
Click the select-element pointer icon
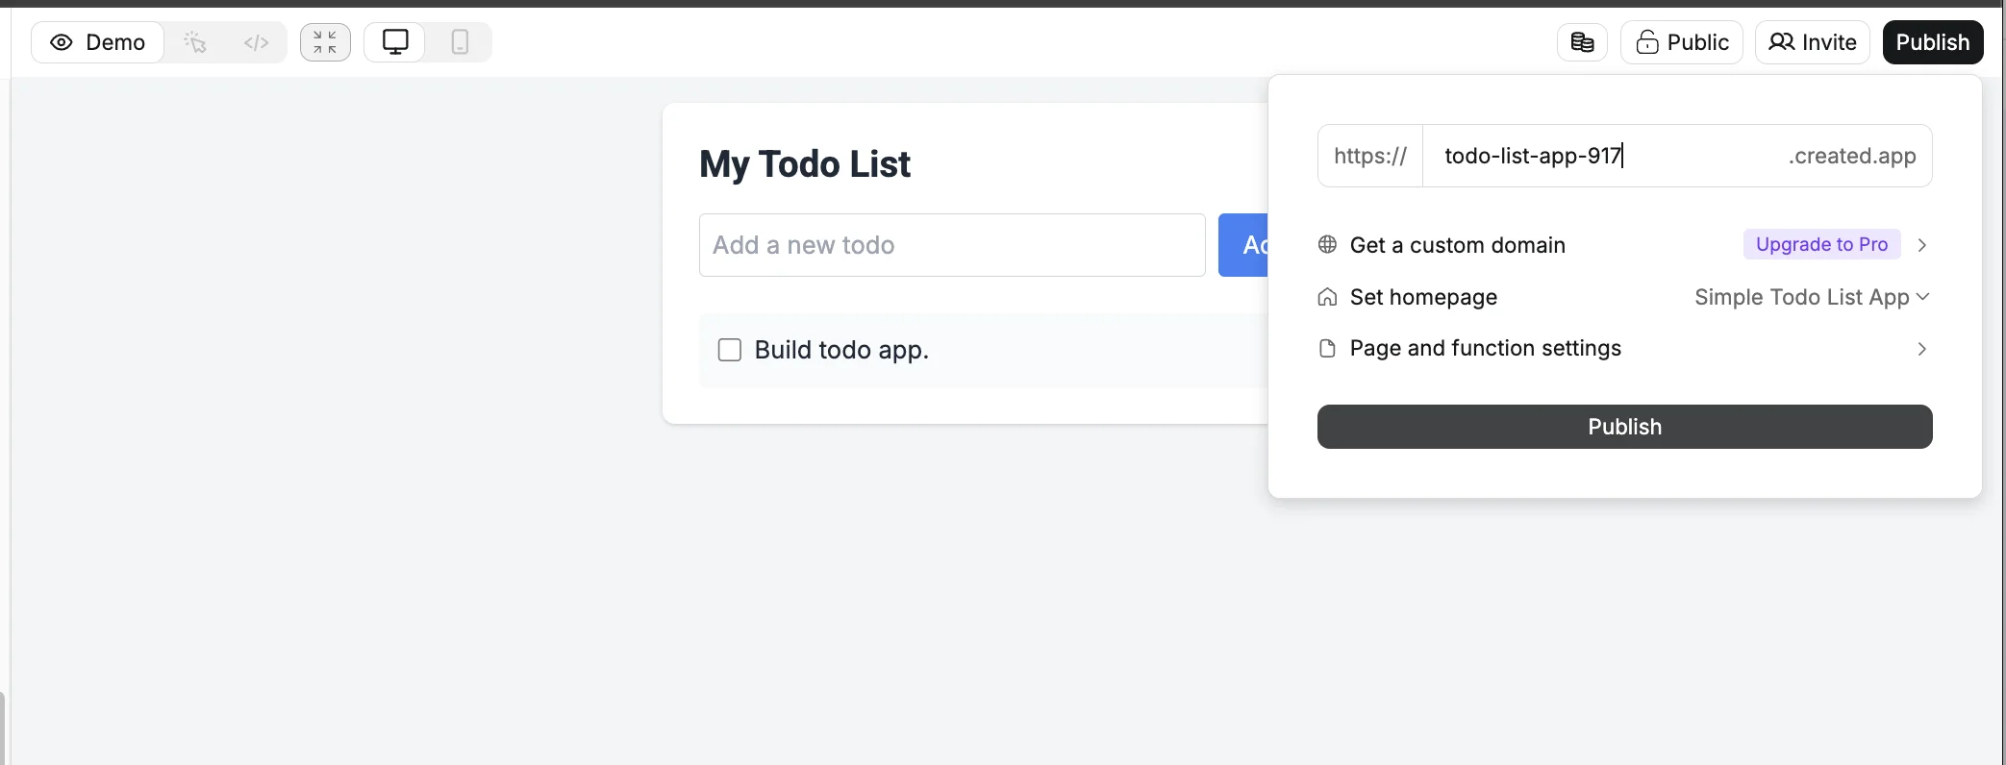pyautogui.click(x=195, y=42)
